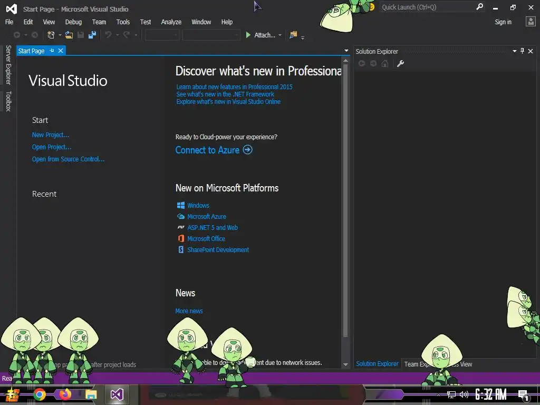This screenshot has height=405, width=540.
Task: Click the Solution Explorer Properties wrench icon
Action: pyautogui.click(x=400, y=63)
